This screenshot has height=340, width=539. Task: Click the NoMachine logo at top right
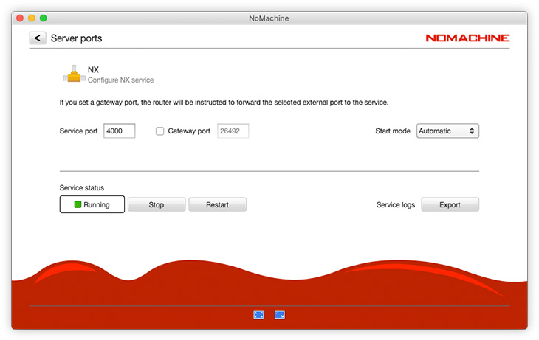tap(467, 38)
